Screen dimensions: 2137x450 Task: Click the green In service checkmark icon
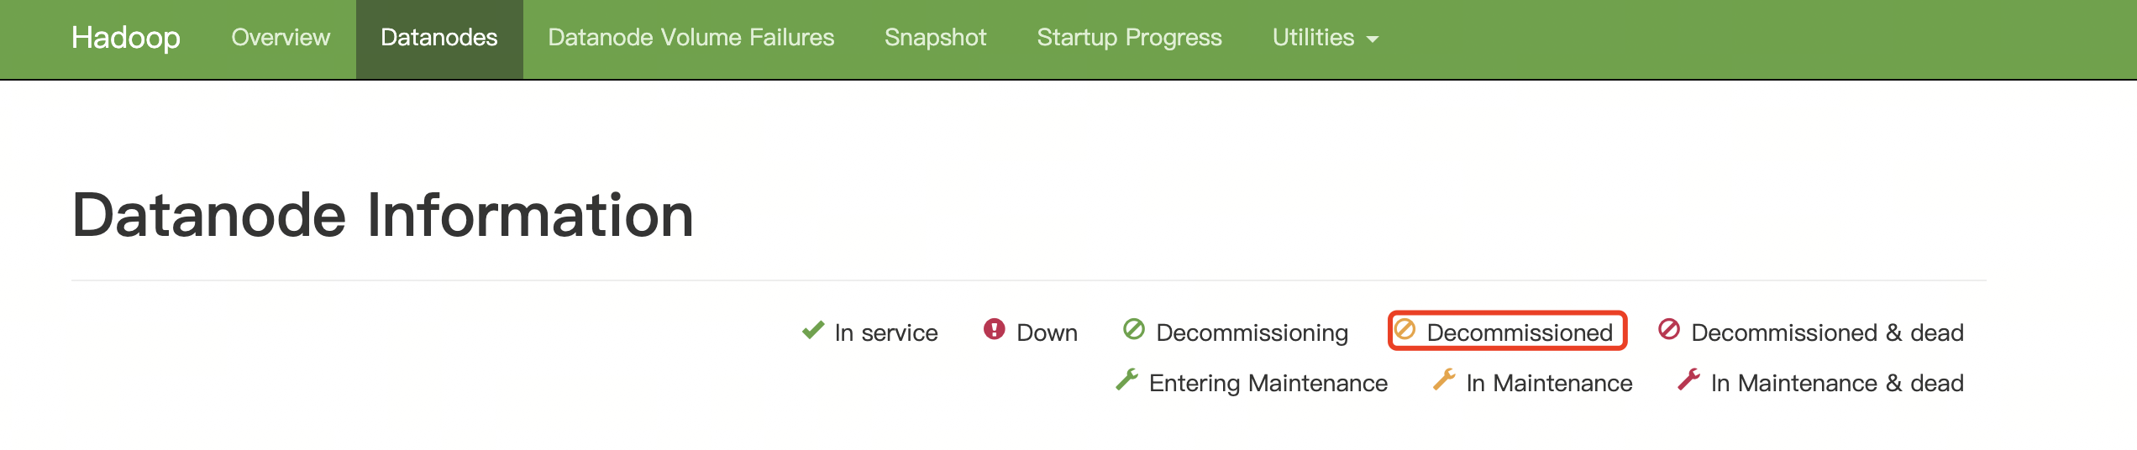coord(812,330)
